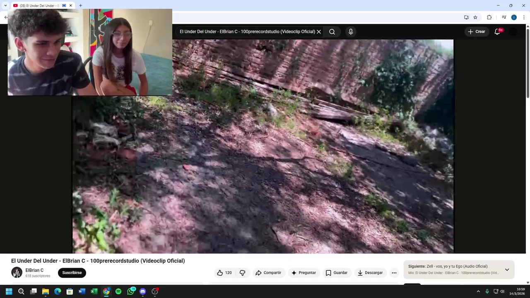
Task: Open Word from the taskbar
Action: (x=82, y=291)
